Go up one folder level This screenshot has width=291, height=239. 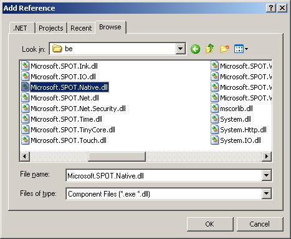click(x=209, y=49)
